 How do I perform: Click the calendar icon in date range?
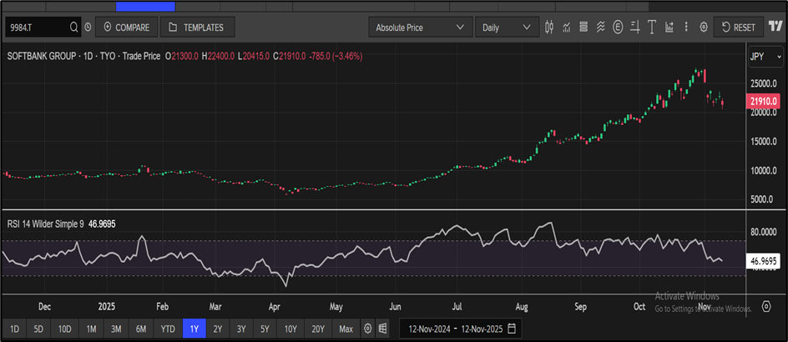(512, 329)
